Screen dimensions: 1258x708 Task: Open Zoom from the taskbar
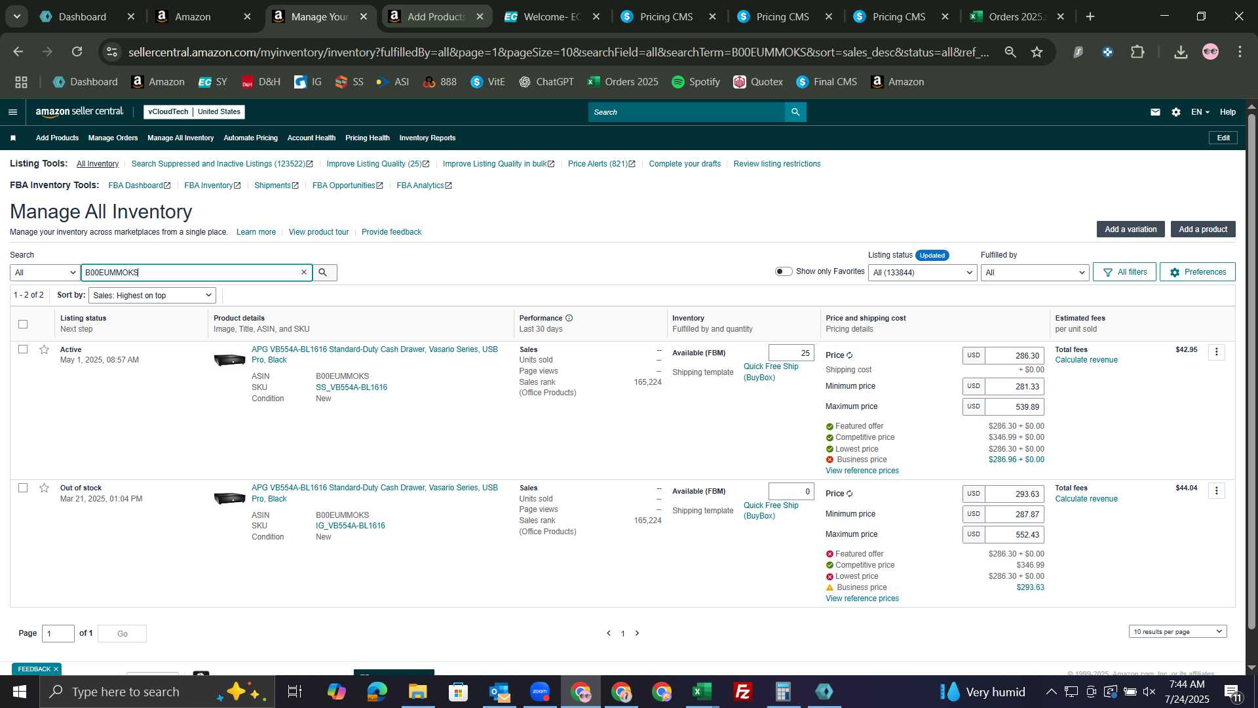tap(540, 692)
